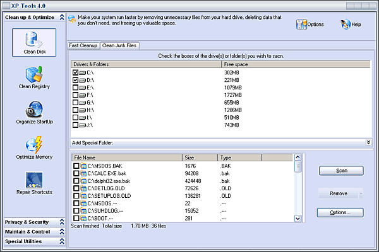Screen dimensions: 379x252
Task: Tick the checkbox for C:\BOOT.---
Action: (x=76, y=218)
